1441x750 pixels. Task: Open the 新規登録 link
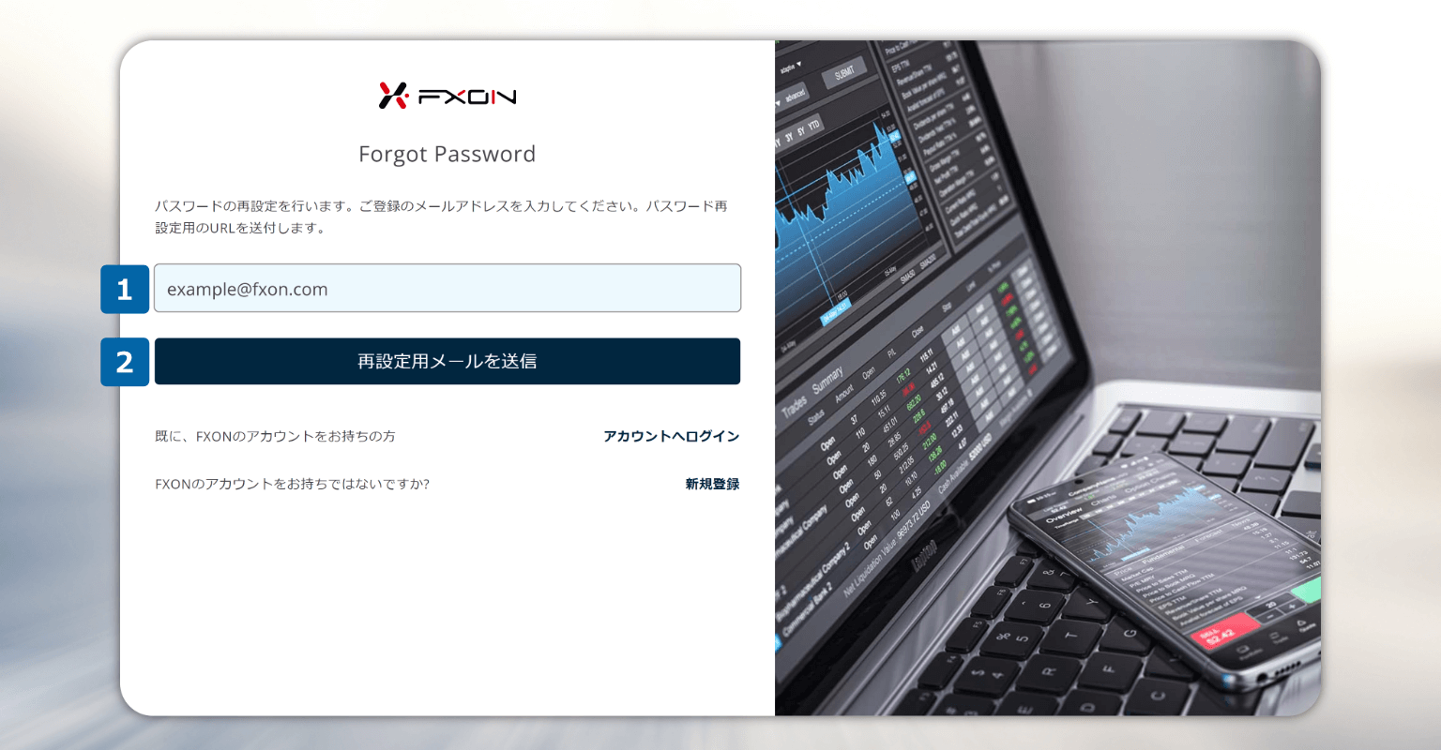pyautogui.click(x=712, y=484)
